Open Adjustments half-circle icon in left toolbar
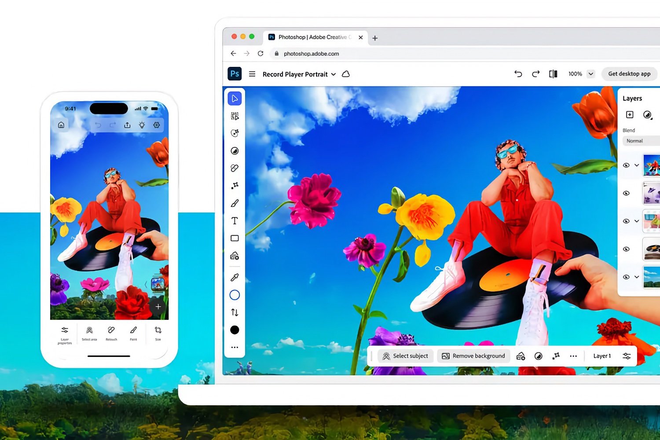Screen dimensions: 660x440 235,151
